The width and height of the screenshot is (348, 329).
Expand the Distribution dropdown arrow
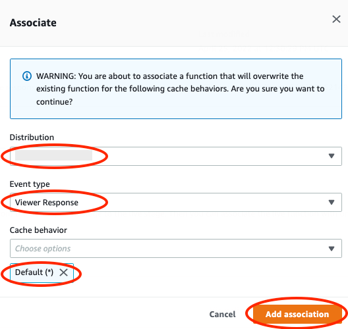click(332, 156)
